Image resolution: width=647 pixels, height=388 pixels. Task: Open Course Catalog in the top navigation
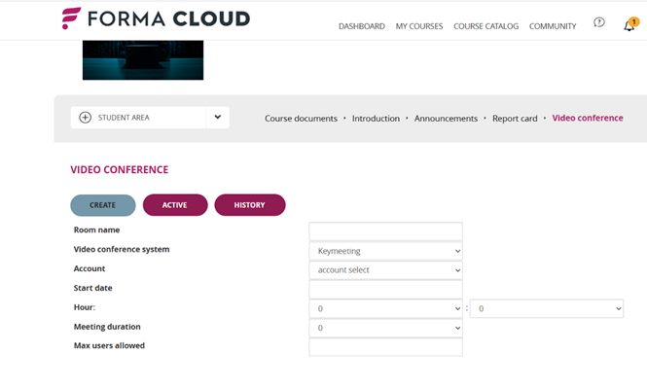click(486, 26)
